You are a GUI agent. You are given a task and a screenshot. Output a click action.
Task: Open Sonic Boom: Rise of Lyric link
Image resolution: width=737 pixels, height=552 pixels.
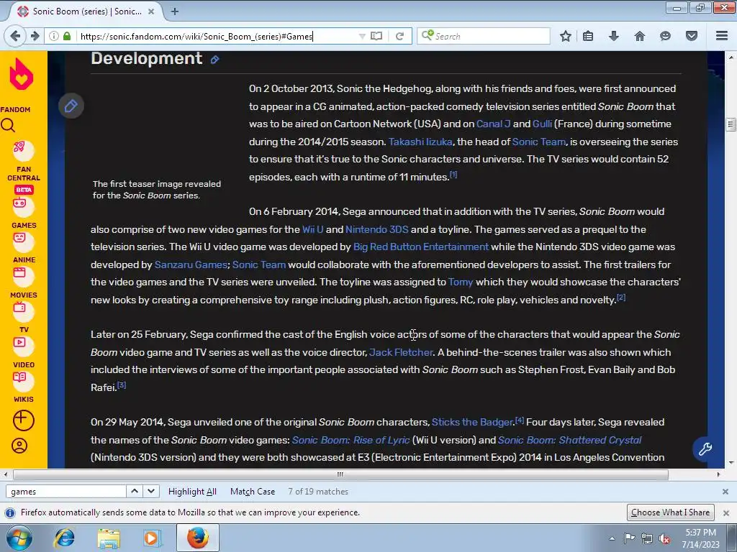pyautogui.click(x=351, y=441)
